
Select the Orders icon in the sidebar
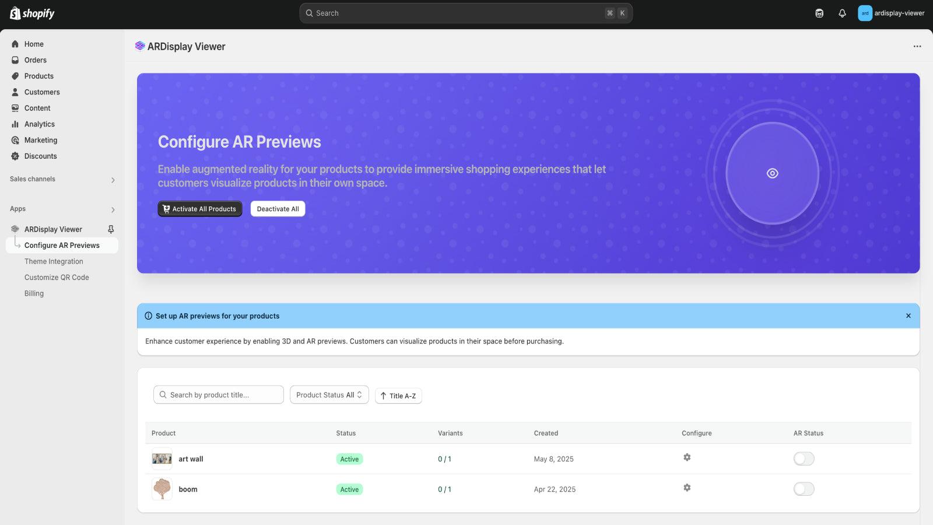click(15, 60)
